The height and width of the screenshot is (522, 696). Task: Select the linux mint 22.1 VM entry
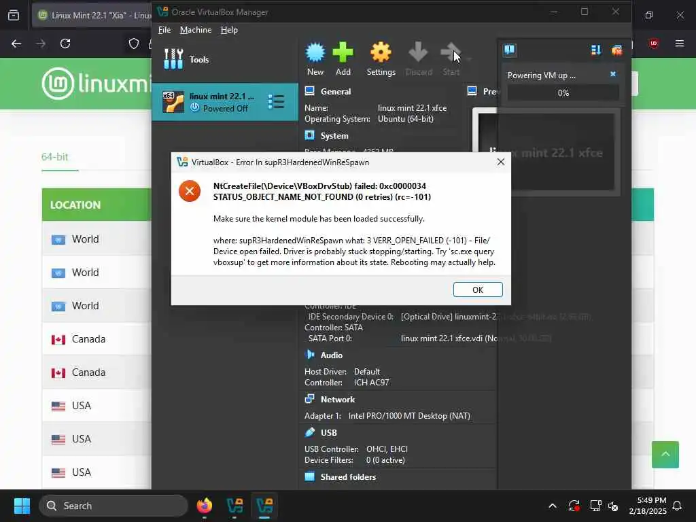(x=224, y=102)
